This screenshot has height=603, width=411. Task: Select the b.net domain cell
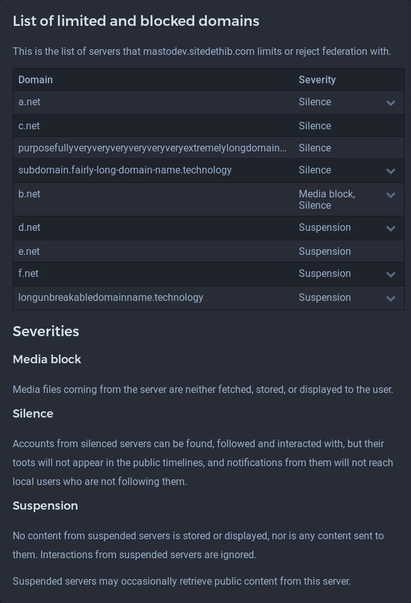click(30, 194)
